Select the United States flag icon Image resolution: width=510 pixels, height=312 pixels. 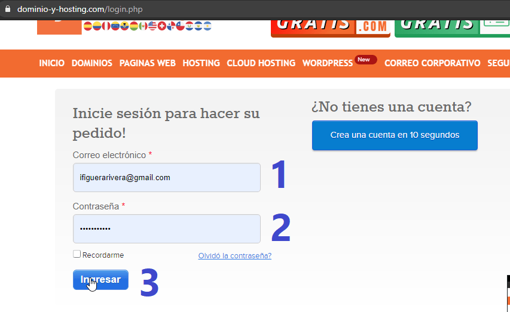point(152,26)
